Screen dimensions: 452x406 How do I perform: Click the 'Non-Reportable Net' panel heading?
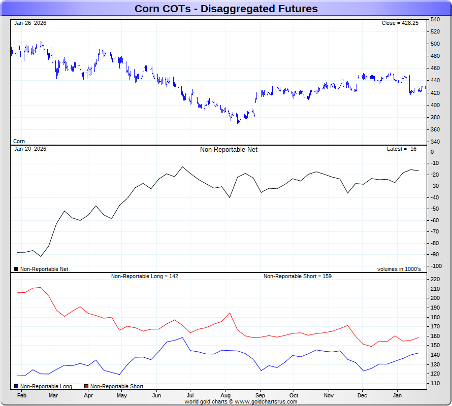[x=229, y=149]
